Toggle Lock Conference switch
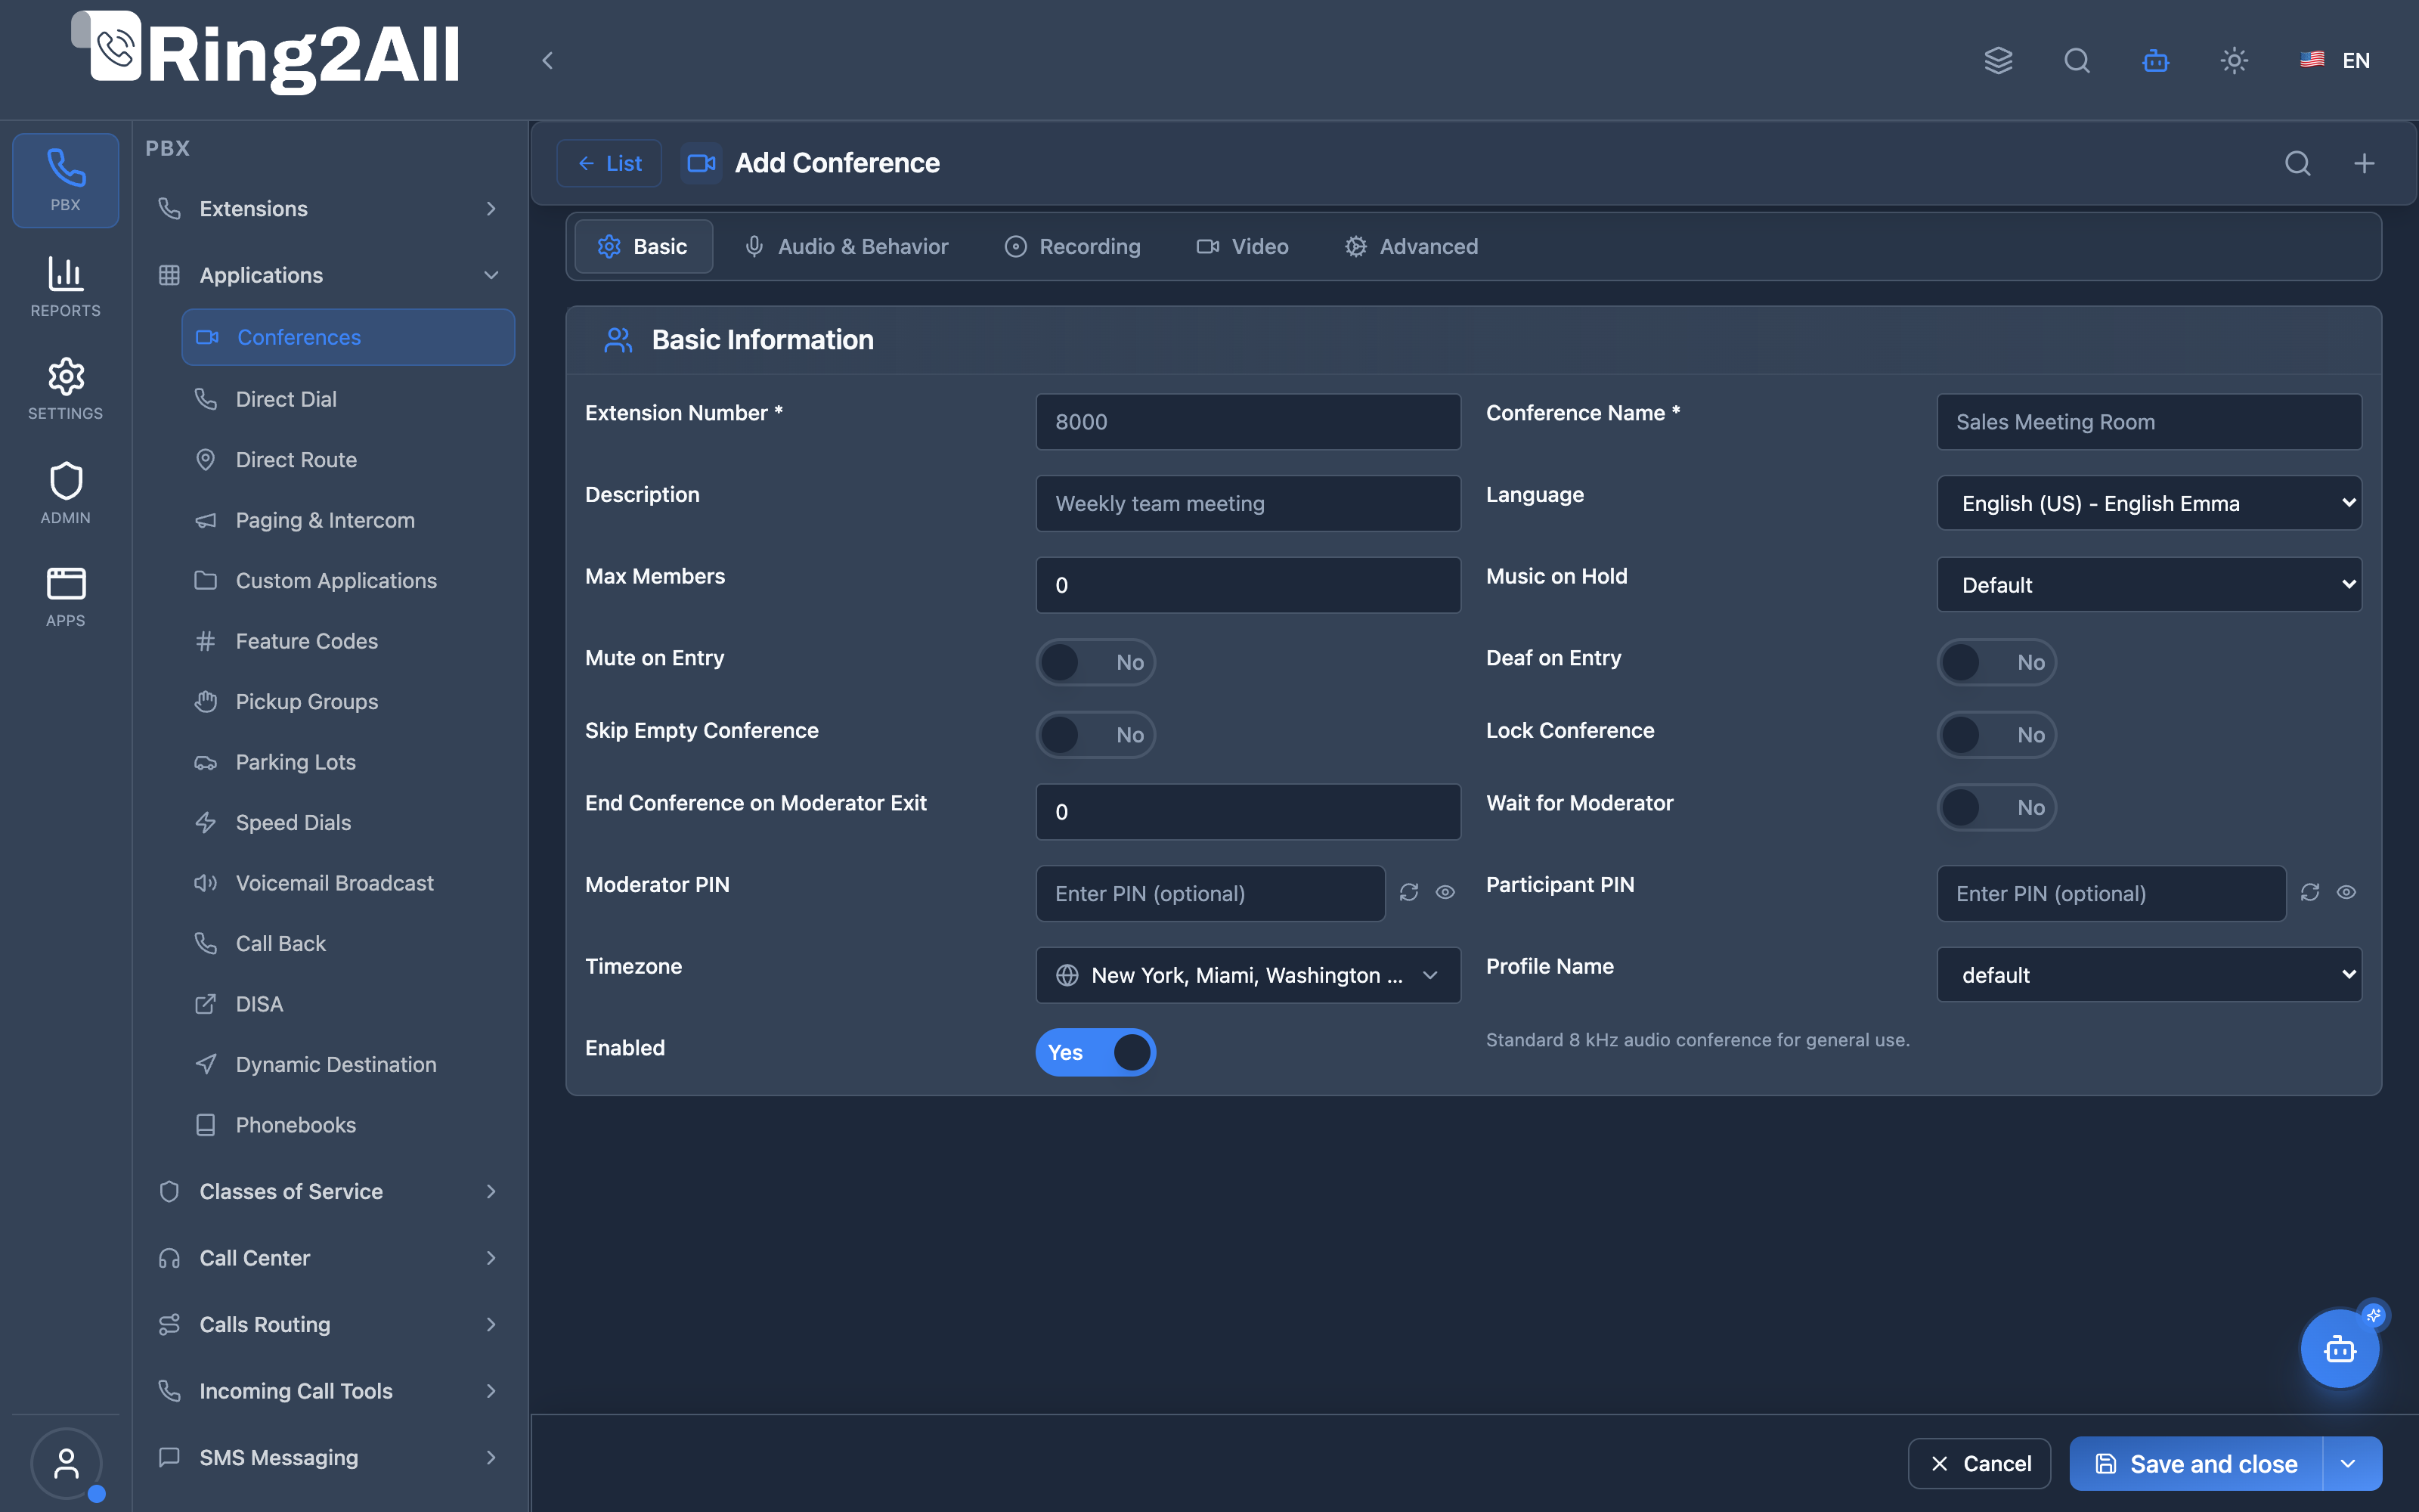This screenshot has height=1512, width=2419. (1996, 735)
